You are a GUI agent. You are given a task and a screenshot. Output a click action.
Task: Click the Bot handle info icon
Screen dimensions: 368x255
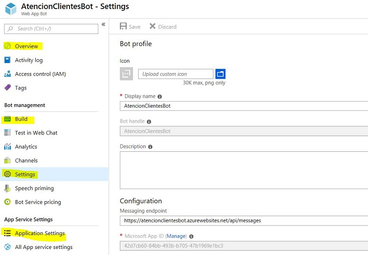click(x=149, y=121)
